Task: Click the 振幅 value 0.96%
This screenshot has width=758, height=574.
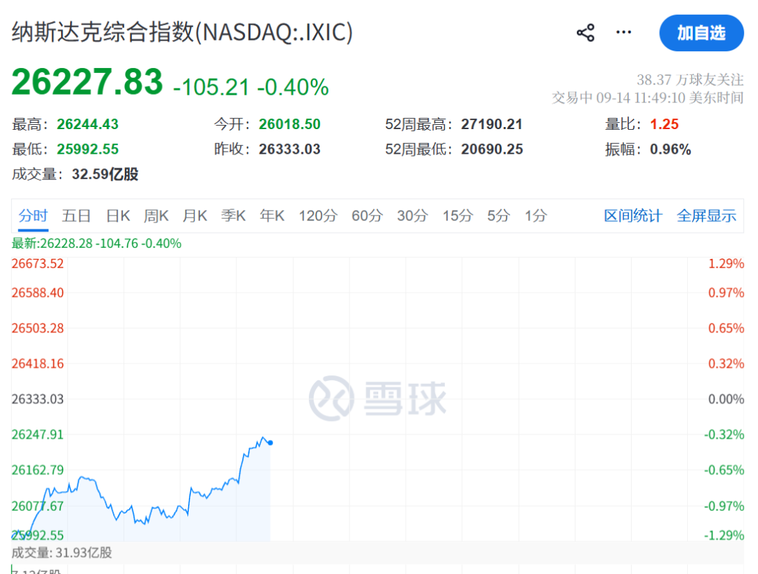Action: pyautogui.click(x=670, y=149)
